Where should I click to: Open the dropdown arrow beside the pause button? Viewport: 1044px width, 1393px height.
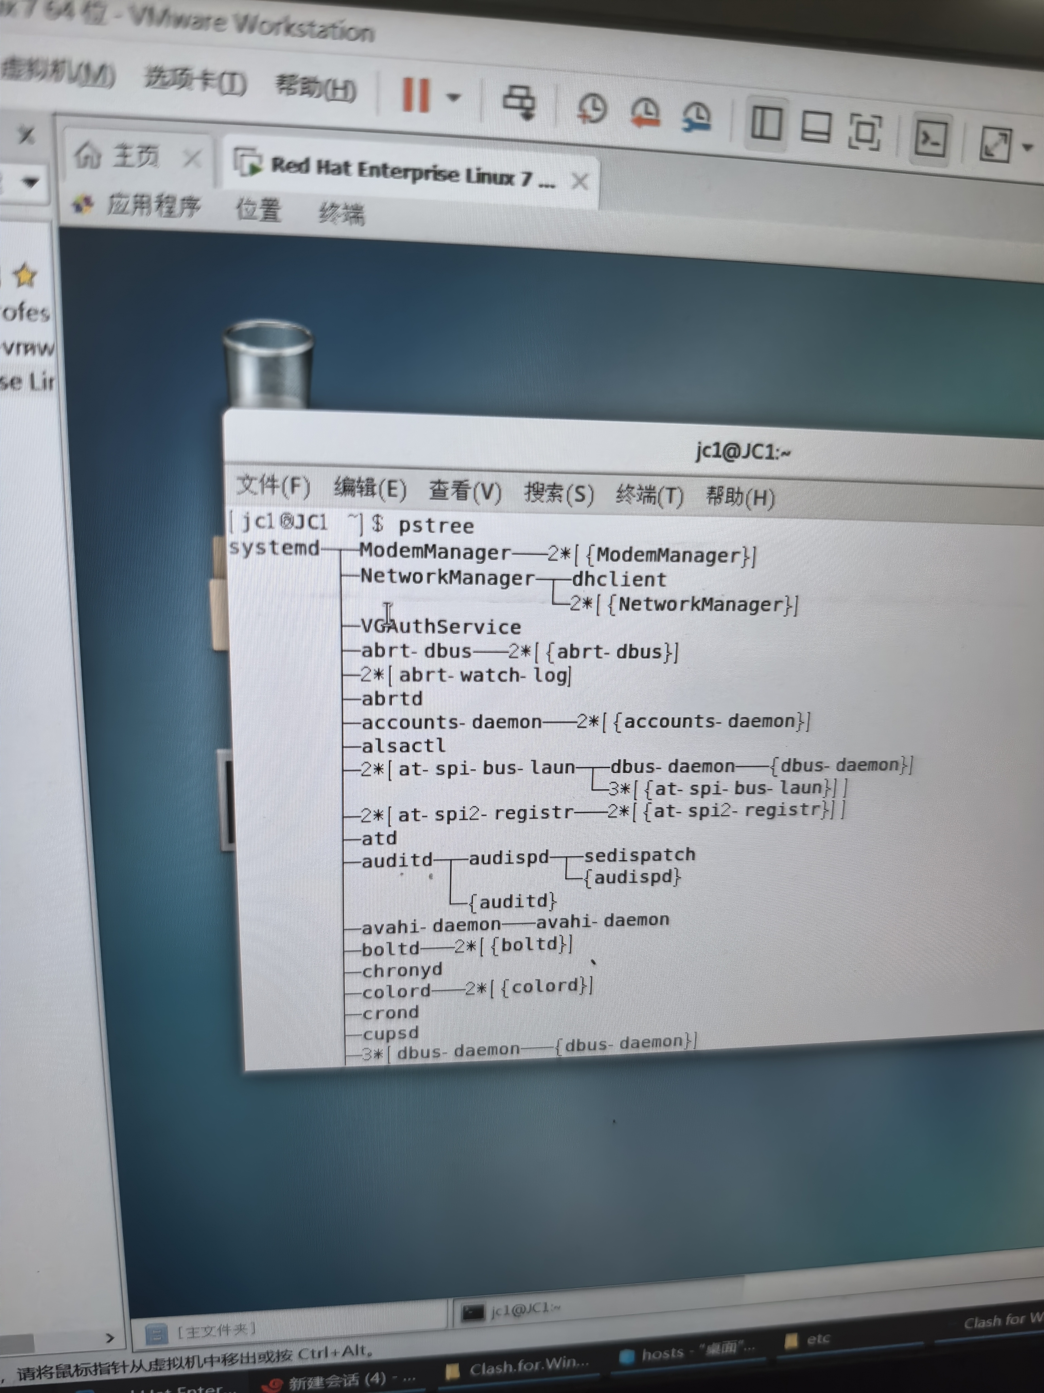[453, 98]
